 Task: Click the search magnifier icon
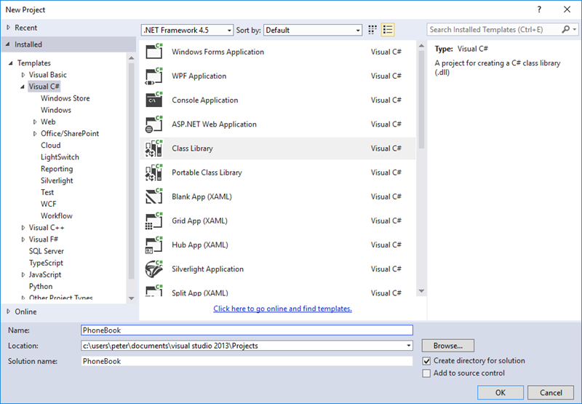pos(566,29)
